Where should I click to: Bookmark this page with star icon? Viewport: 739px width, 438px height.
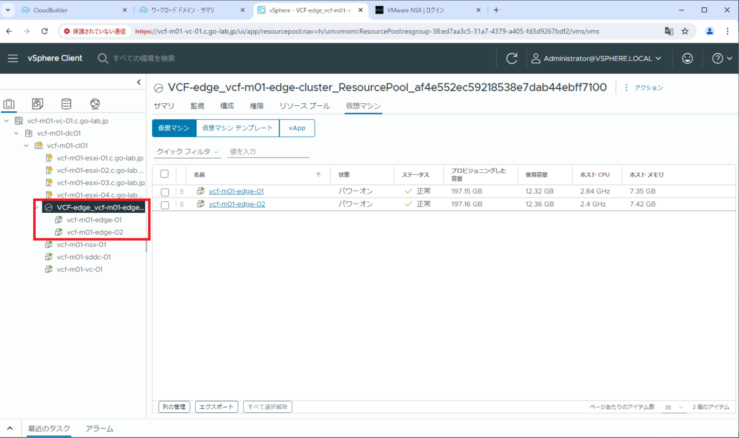tap(685, 31)
